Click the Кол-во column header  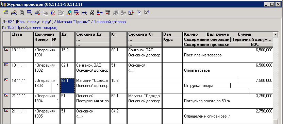click(x=195, y=34)
